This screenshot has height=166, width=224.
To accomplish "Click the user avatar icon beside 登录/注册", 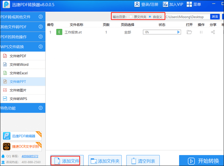I will click(x=137, y=4).
